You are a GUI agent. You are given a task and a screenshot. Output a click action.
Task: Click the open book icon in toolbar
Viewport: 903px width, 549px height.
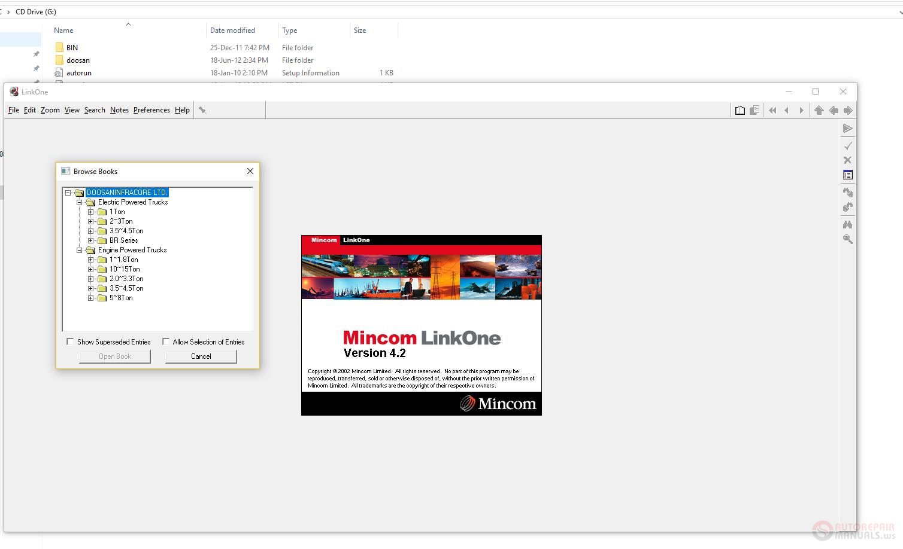click(740, 111)
